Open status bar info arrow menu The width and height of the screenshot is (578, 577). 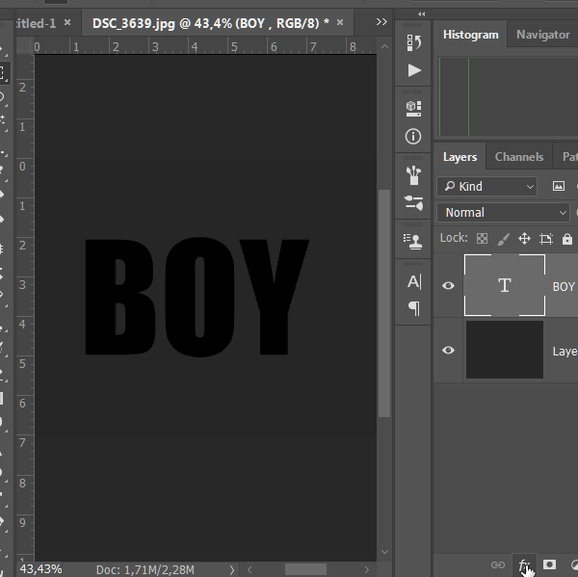[232, 570]
